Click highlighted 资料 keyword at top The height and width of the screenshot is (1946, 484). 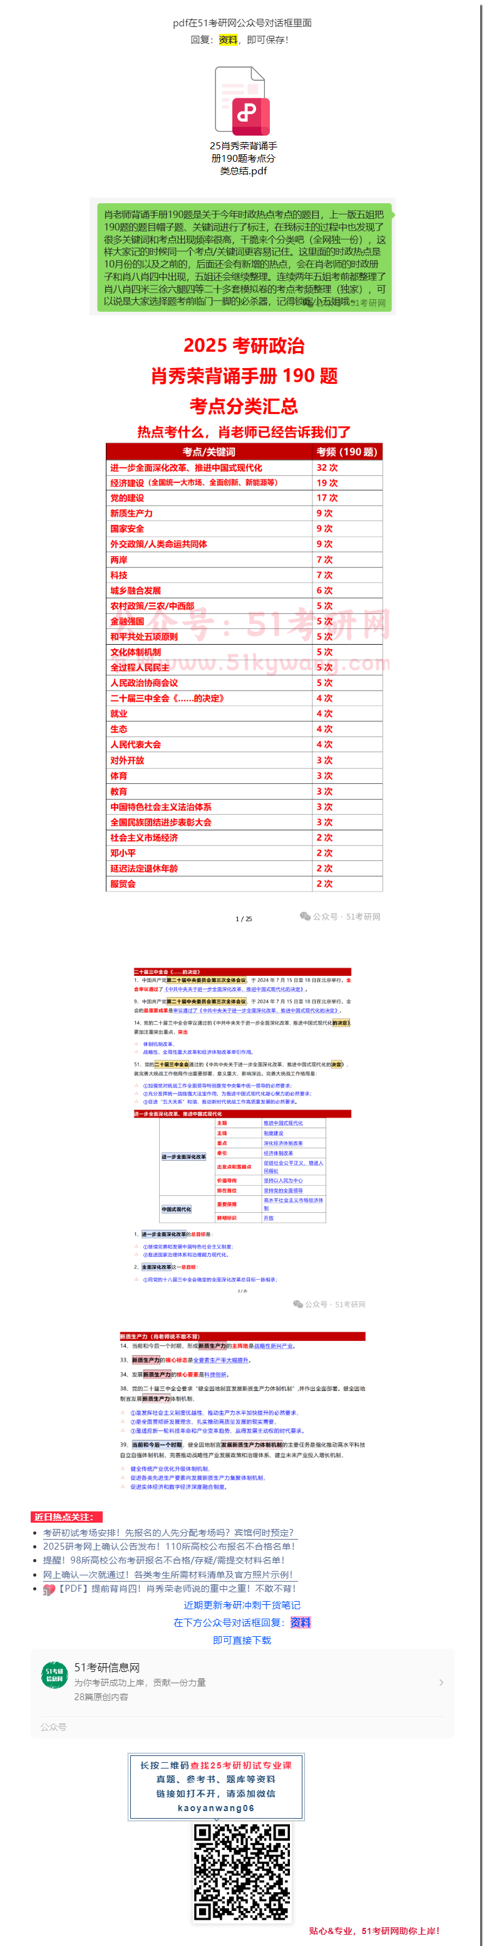(229, 40)
